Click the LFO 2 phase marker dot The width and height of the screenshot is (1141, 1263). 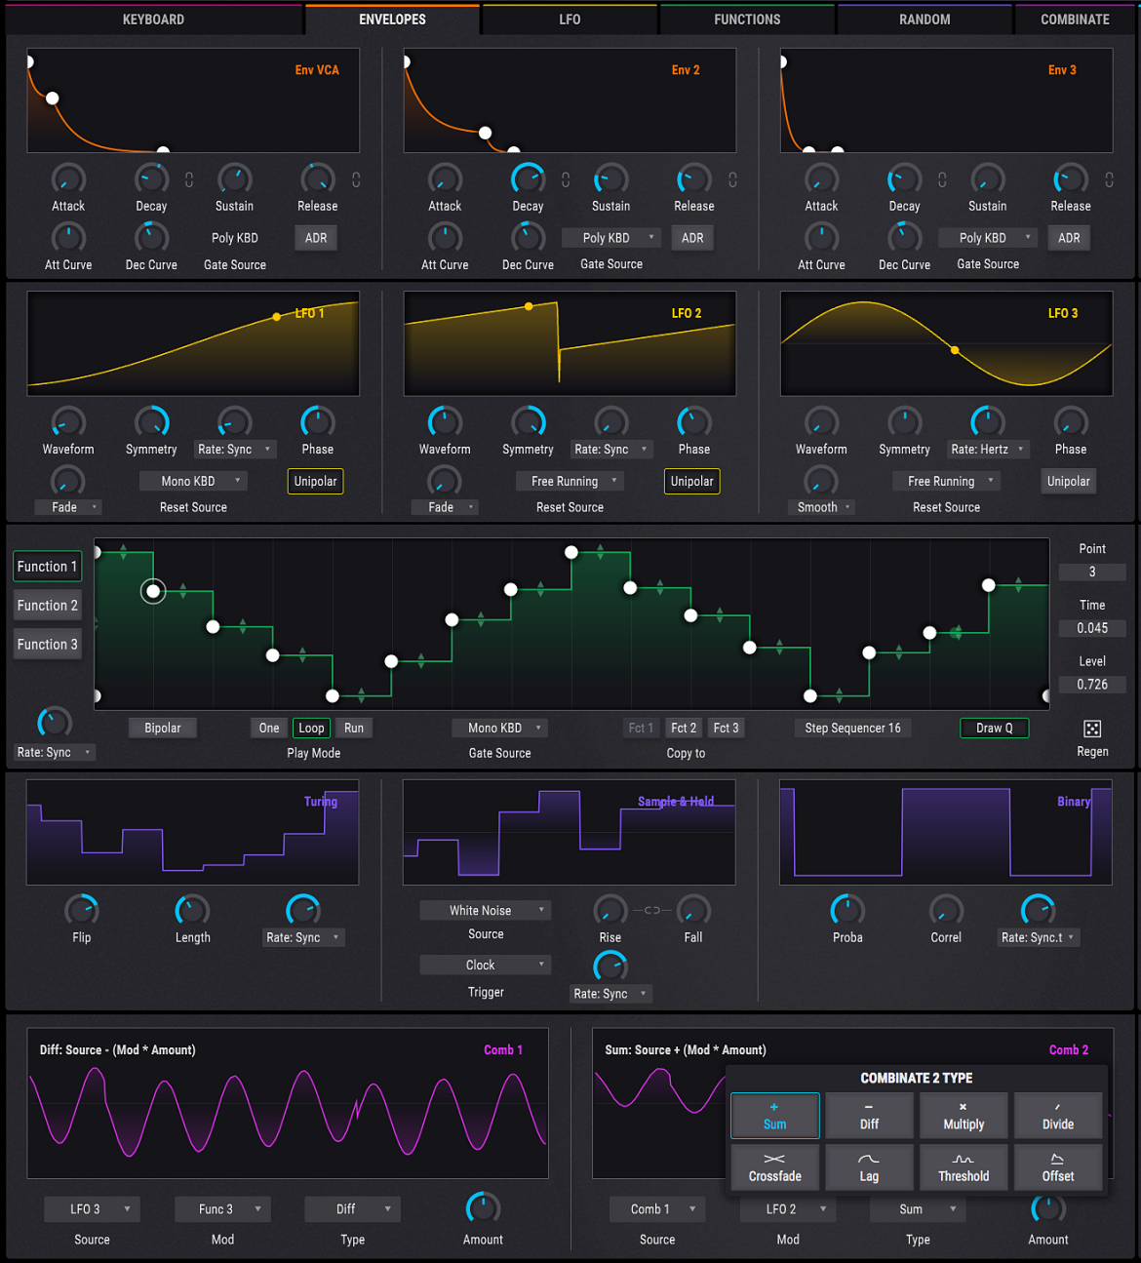coord(529,306)
